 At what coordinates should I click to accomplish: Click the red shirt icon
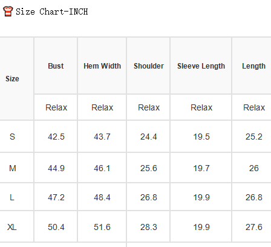point(8,11)
